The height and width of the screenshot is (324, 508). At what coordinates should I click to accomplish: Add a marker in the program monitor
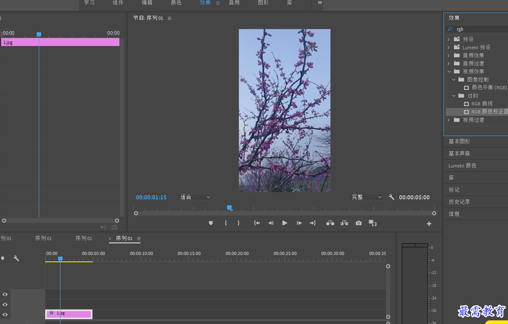[211, 223]
